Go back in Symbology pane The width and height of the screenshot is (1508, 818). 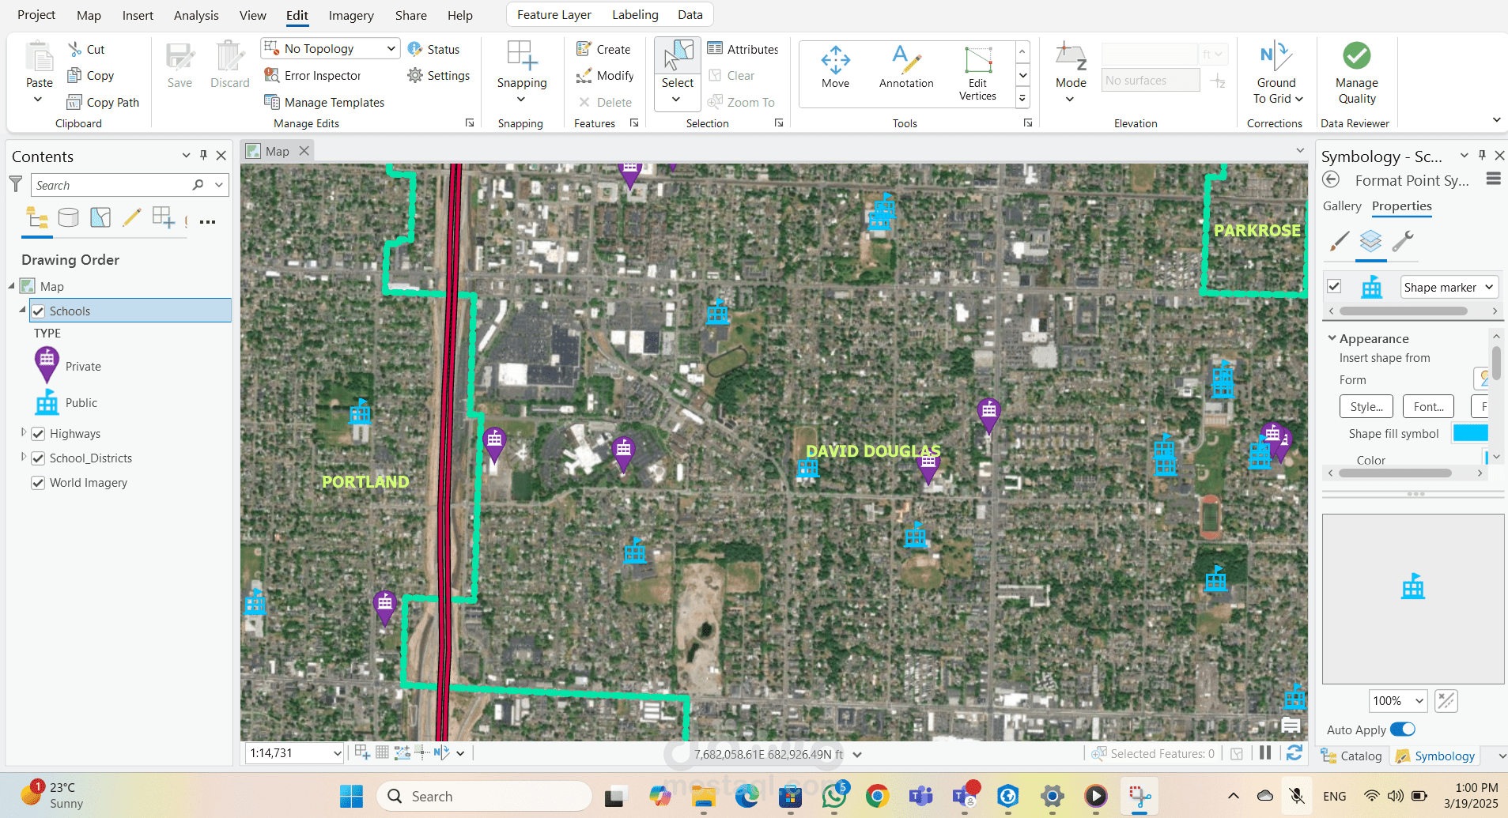(x=1332, y=179)
